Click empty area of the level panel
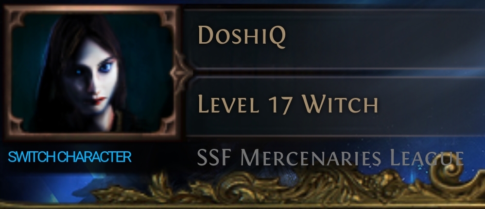The width and height of the screenshot is (485, 209). (433, 105)
